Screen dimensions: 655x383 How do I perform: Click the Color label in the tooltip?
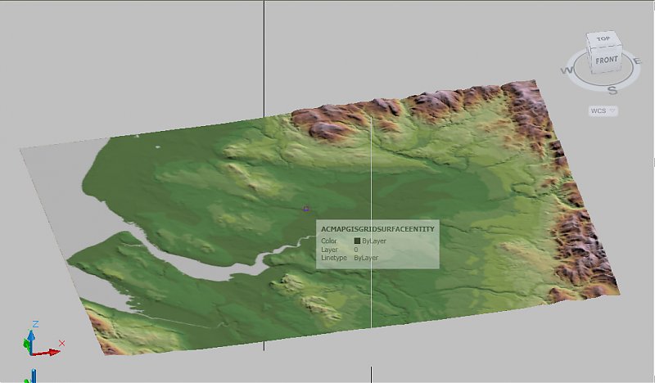[x=328, y=241]
